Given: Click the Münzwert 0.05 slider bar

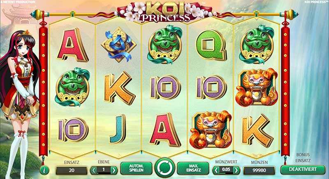Looking at the screenshot, I should point(226,170).
